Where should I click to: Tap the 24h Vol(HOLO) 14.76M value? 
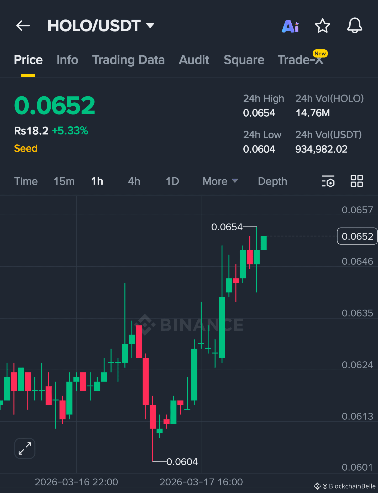(x=313, y=113)
